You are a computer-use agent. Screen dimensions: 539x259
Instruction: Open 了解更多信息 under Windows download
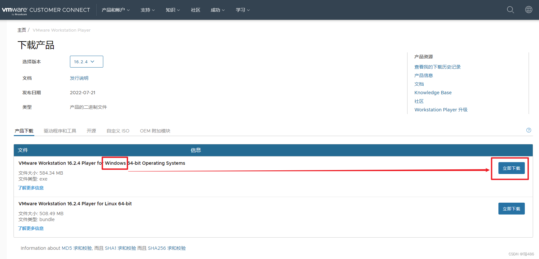point(31,188)
